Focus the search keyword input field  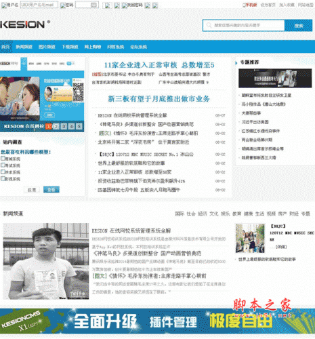244,25
